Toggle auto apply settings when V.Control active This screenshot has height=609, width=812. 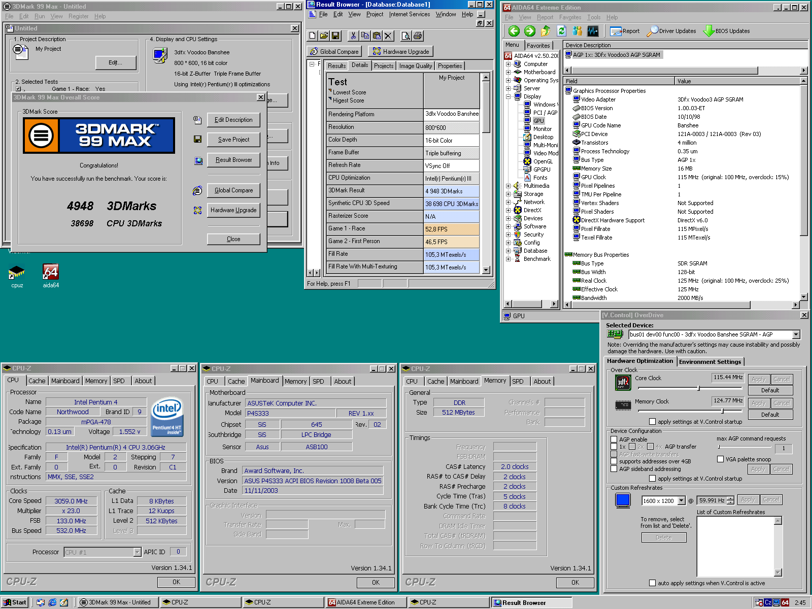coord(653,583)
